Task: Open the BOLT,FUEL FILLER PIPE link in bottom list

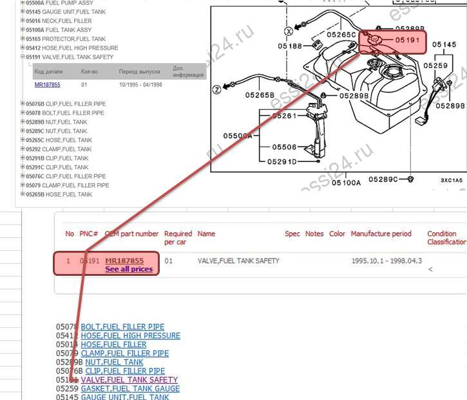Action: [x=122, y=327]
